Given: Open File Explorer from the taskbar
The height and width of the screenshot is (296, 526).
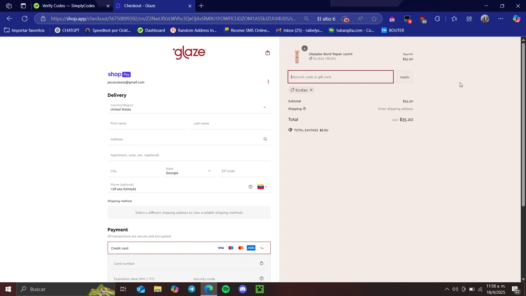Looking at the screenshot, I should (x=157, y=289).
